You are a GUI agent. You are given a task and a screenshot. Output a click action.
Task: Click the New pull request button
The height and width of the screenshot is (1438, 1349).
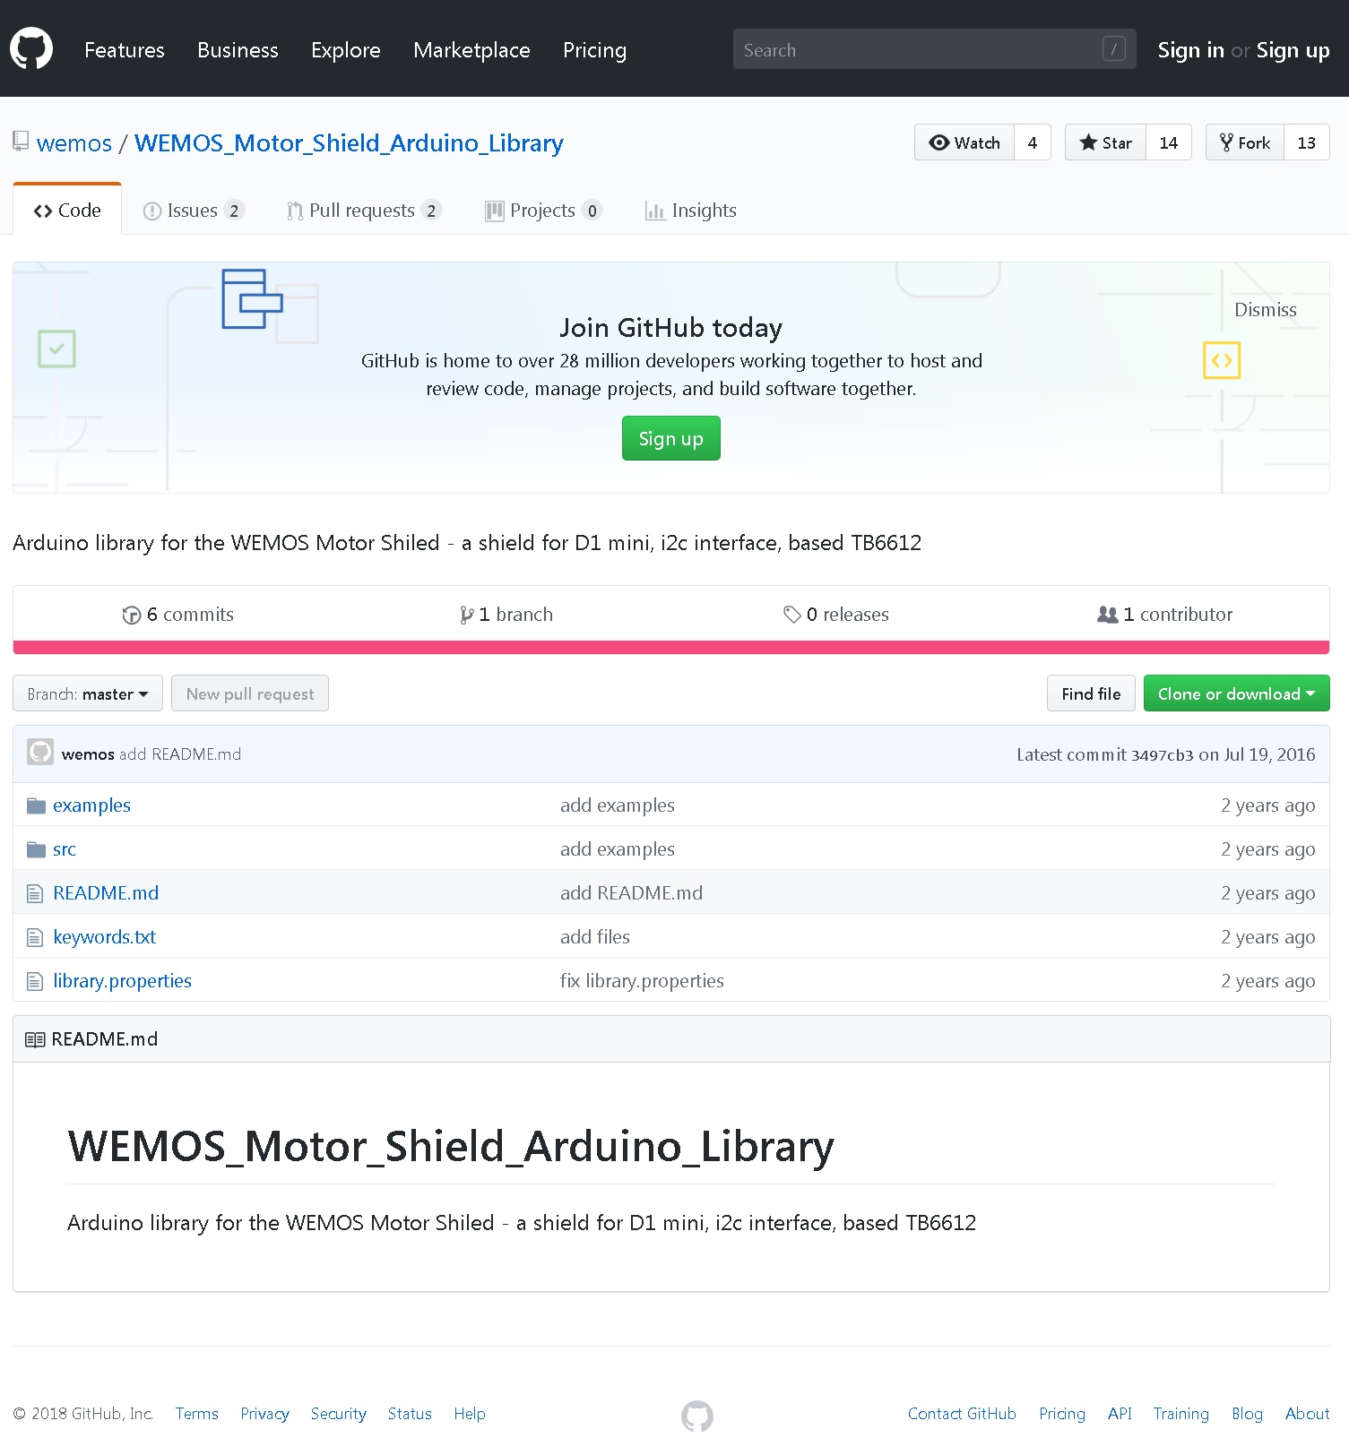[250, 693]
